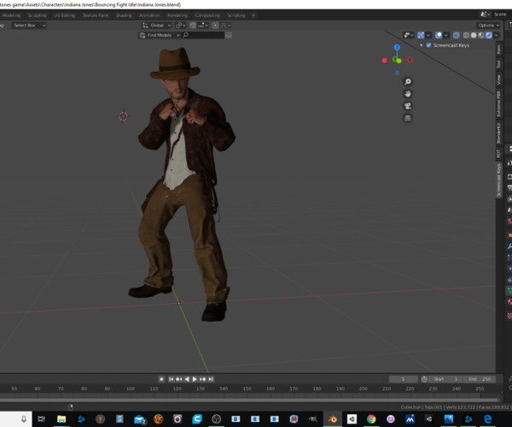This screenshot has width=512, height=427.
Task: Toggle auto keying record button
Action: tap(161, 379)
